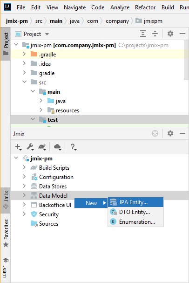The width and height of the screenshot is (189, 283).
Task: Click the resources folder icon
Action: pyautogui.click(x=51, y=110)
